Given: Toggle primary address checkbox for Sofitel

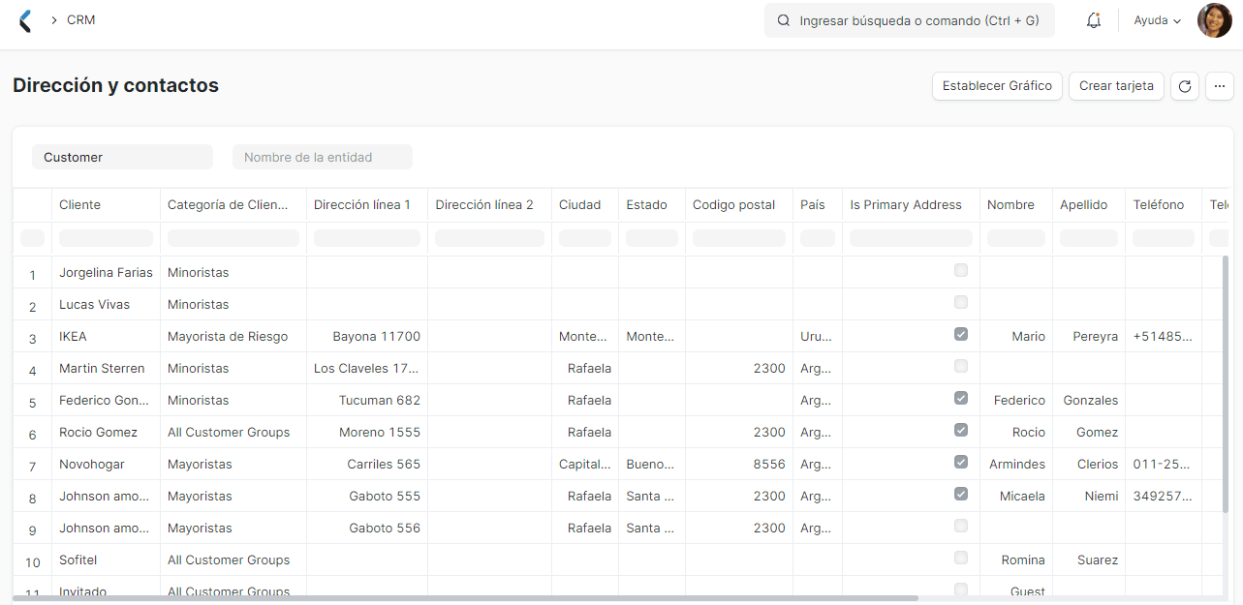Looking at the screenshot, I should (x=961, y=558).
